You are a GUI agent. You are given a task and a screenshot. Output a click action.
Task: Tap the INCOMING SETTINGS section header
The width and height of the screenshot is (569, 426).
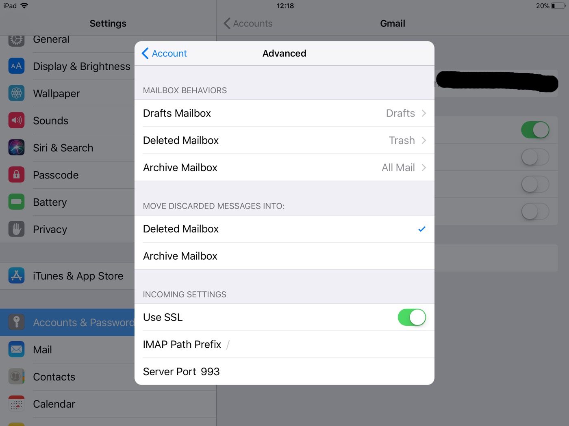(x=185, y=295)
